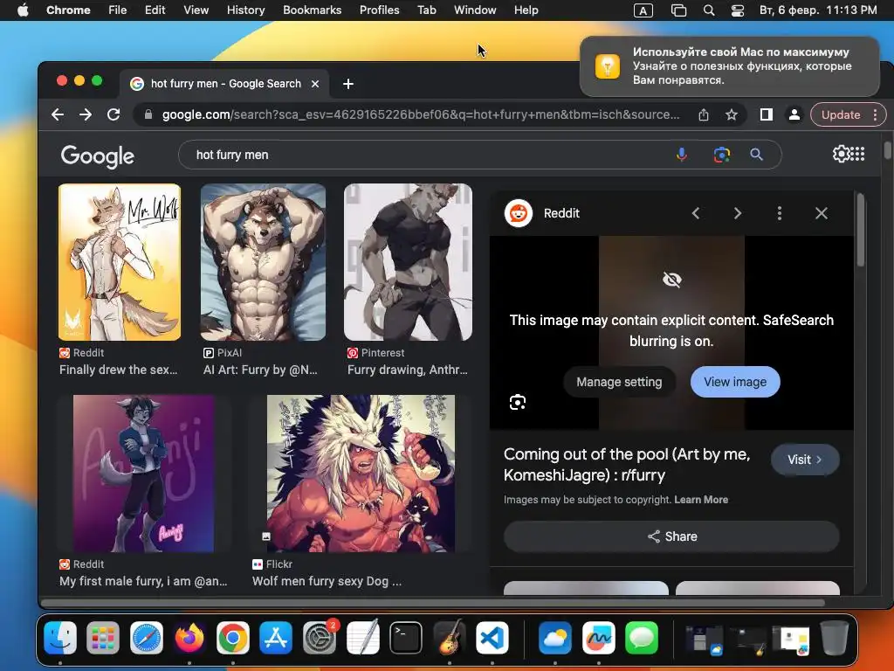Open Finder from the Dock
Viewport: 894px width, 671px height.
[x=60, y=637]
